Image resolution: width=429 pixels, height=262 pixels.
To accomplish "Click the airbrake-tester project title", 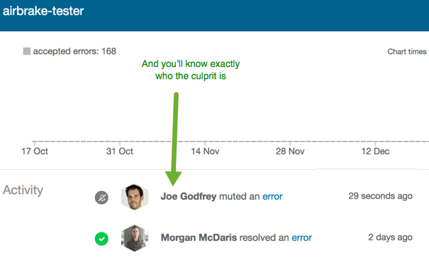I will coord(43,12).
